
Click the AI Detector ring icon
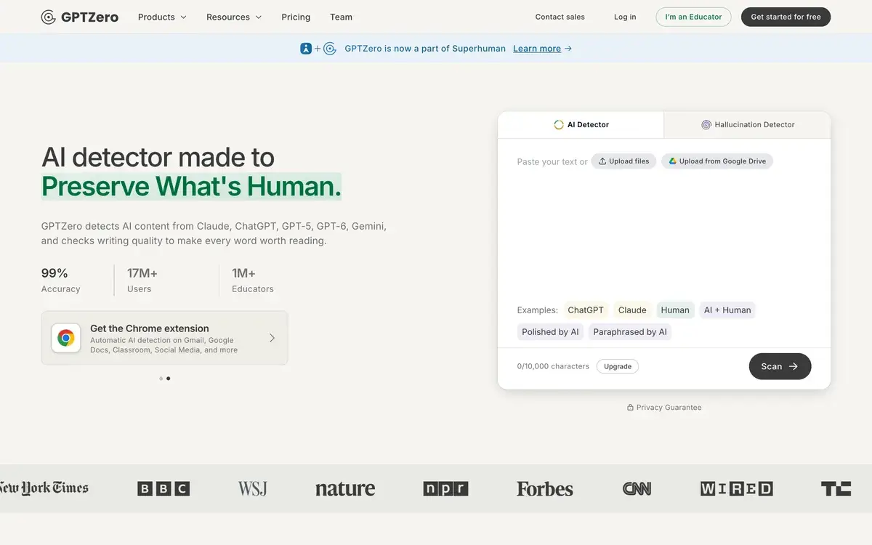pyautogui.click(x=559, y=125)
